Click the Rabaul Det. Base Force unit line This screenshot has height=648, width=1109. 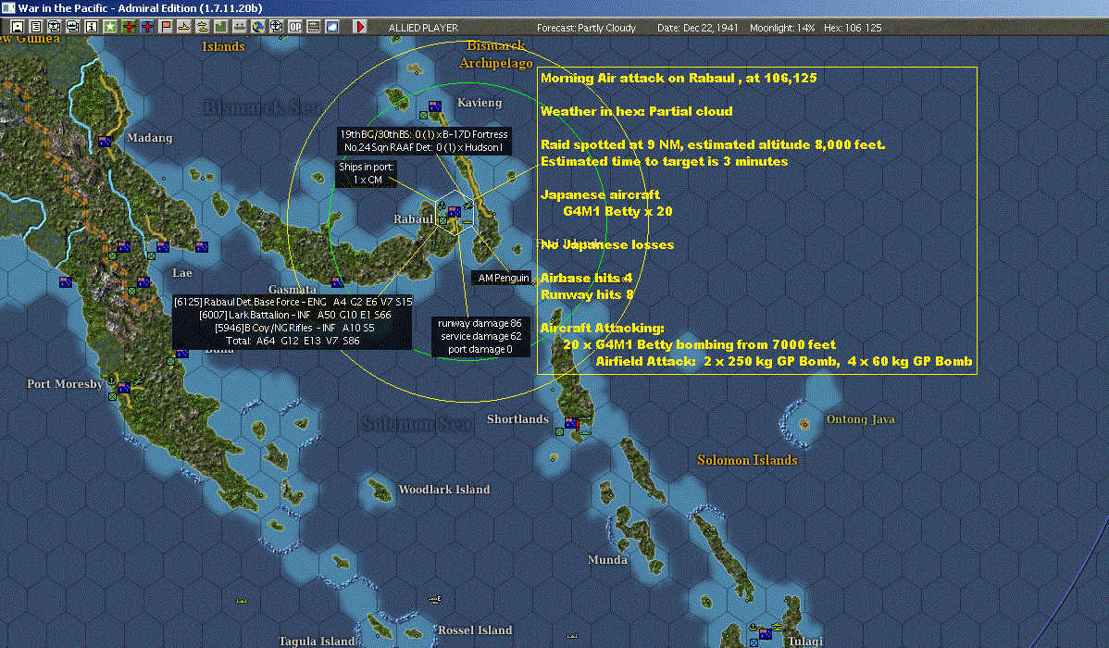point(293,302)
